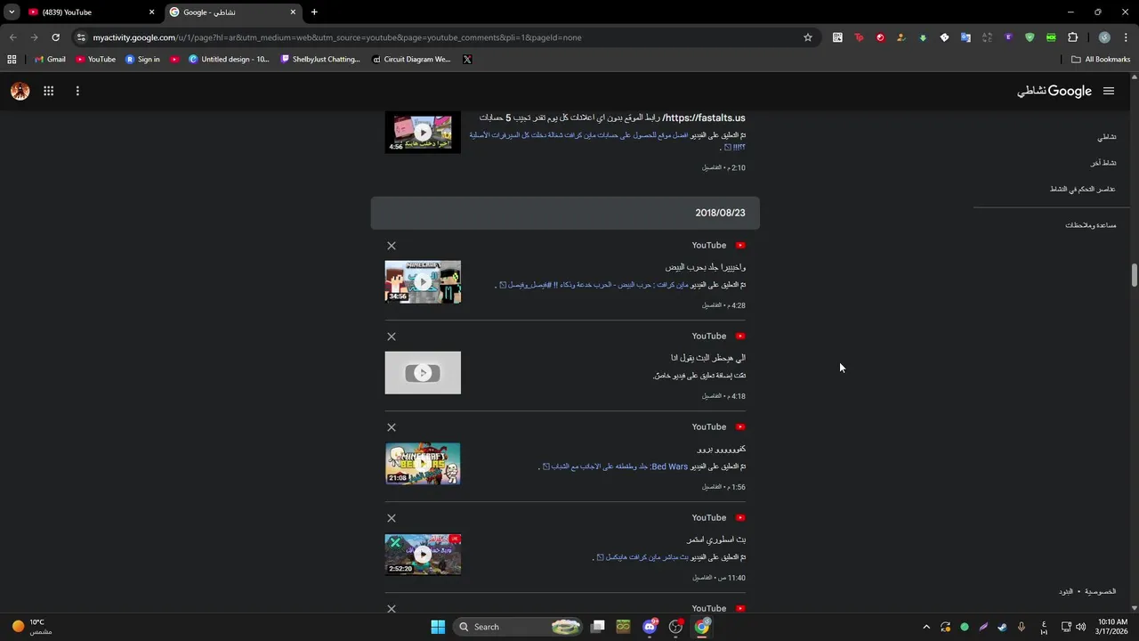Open the 34:56 Minecraft video thumbnail
Viewport: 1139px width, 641px height.
423,282
